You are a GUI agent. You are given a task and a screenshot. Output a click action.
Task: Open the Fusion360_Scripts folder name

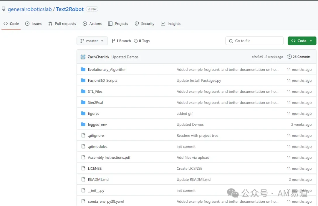tap(103, 81)
